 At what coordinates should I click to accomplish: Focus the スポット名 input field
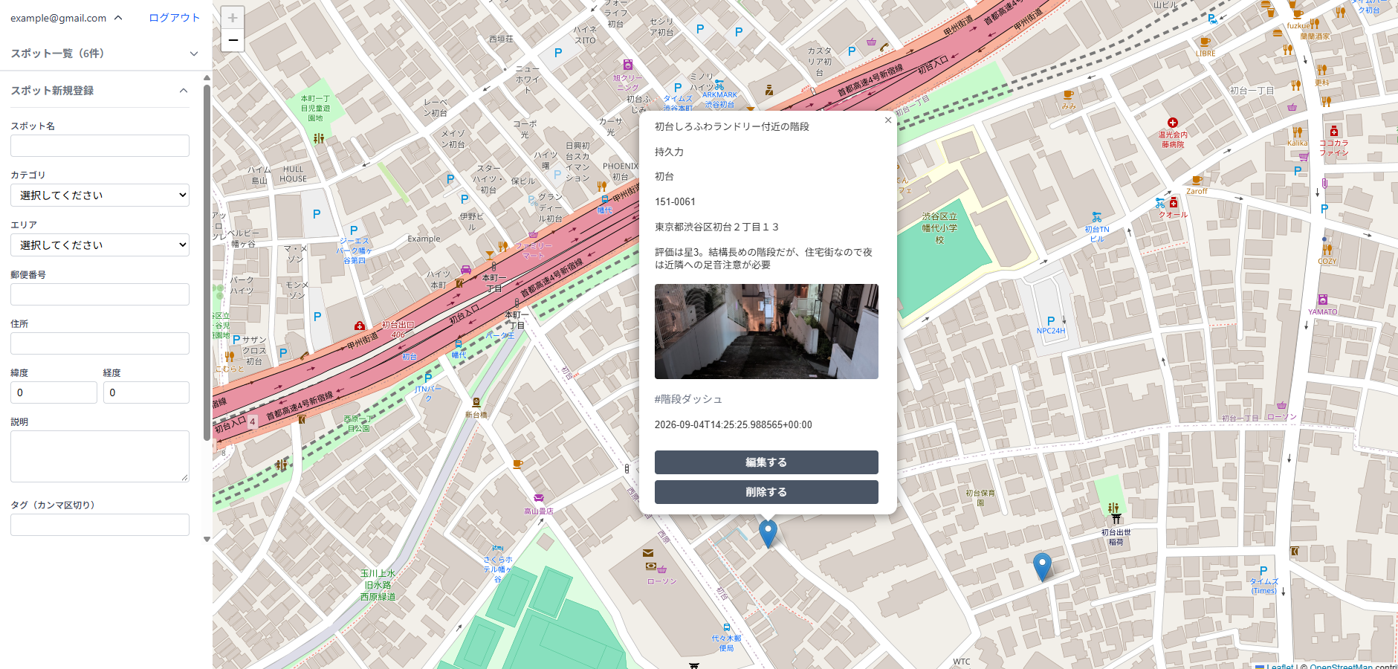click(100, 146)
